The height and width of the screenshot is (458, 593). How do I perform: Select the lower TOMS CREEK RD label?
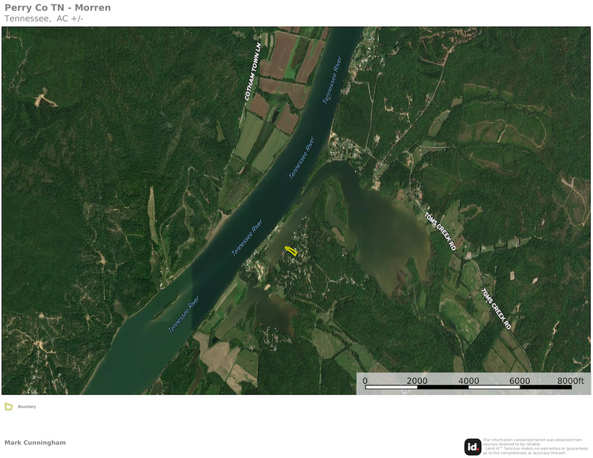(x=495, y=309)
